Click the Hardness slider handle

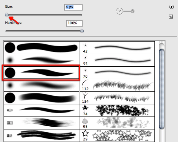coord(82,31)
